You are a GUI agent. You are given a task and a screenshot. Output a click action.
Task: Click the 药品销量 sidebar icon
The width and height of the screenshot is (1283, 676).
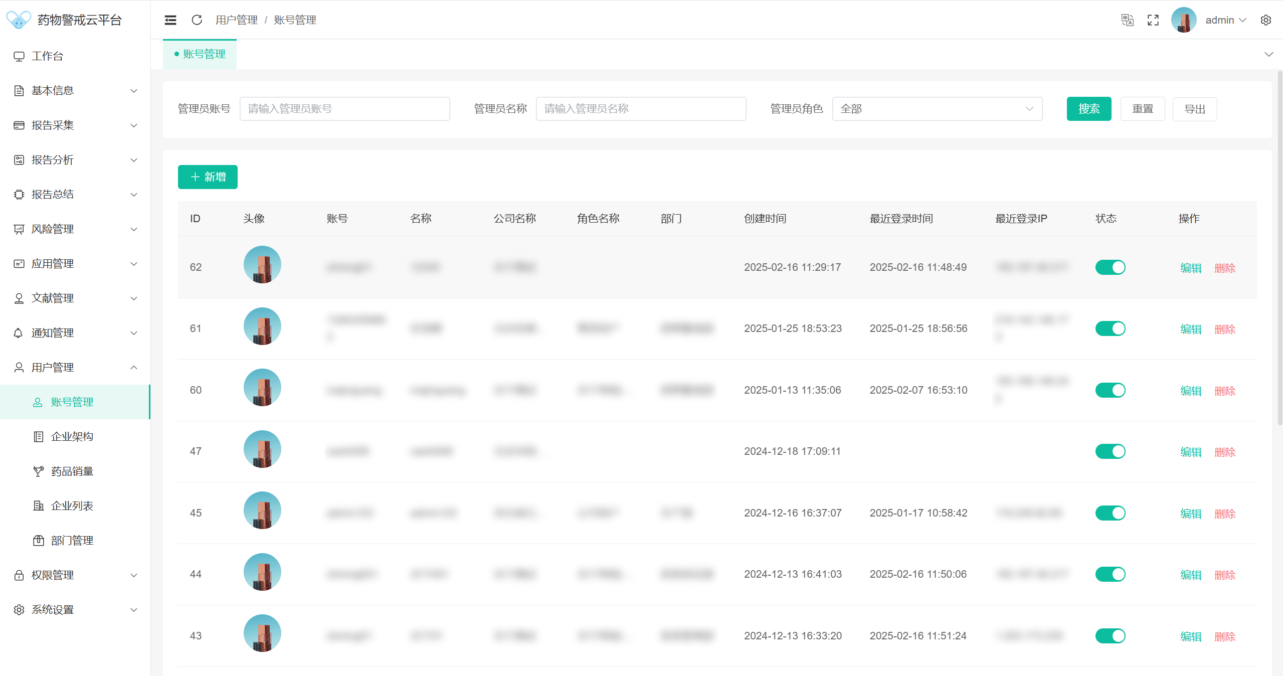tap(39, 471)
